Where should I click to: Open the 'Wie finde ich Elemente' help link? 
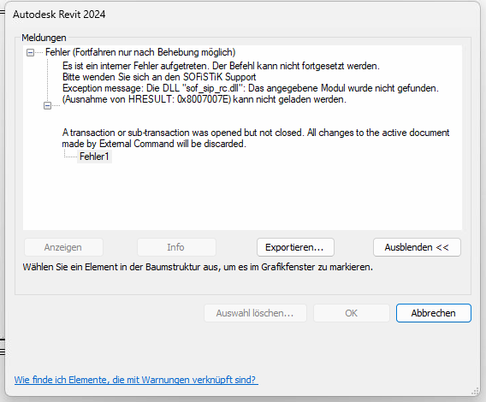[136, 380]
